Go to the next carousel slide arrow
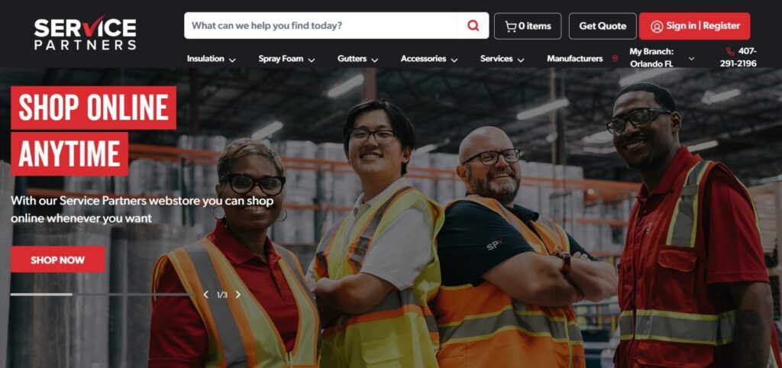Viewport: 782px width, 368px height. pyautogui.click(x=238, y=295)
